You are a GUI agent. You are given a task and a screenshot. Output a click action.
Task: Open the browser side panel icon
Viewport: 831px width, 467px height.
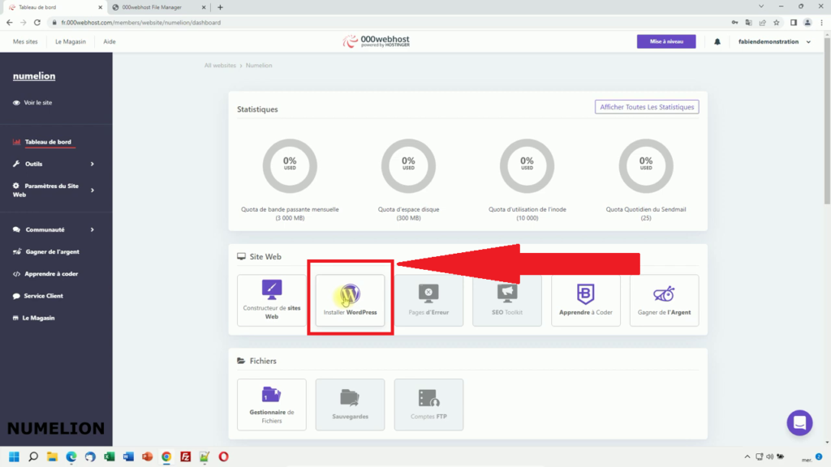pyautogui.click(x=794, y=22)
